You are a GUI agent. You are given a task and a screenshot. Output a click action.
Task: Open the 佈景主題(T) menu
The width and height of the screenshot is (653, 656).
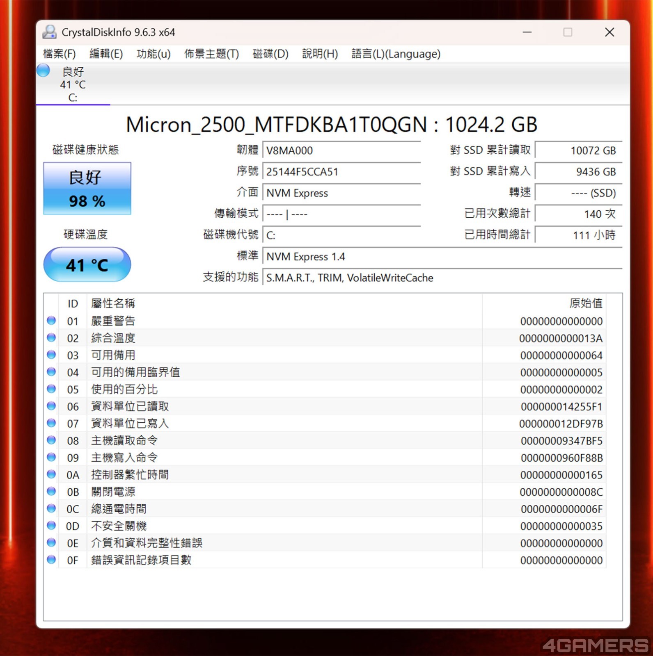(x=211, y=54)
